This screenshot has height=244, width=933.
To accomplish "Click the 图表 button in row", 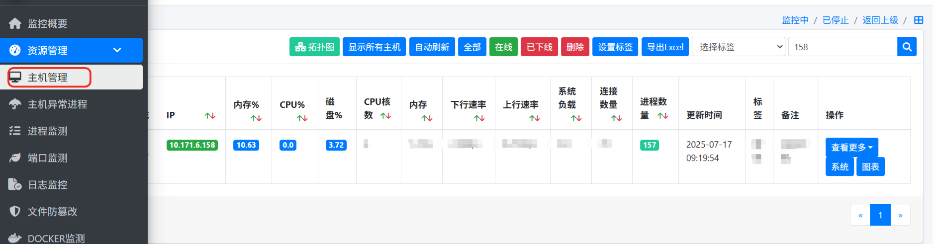I will (x=870, y=166).
